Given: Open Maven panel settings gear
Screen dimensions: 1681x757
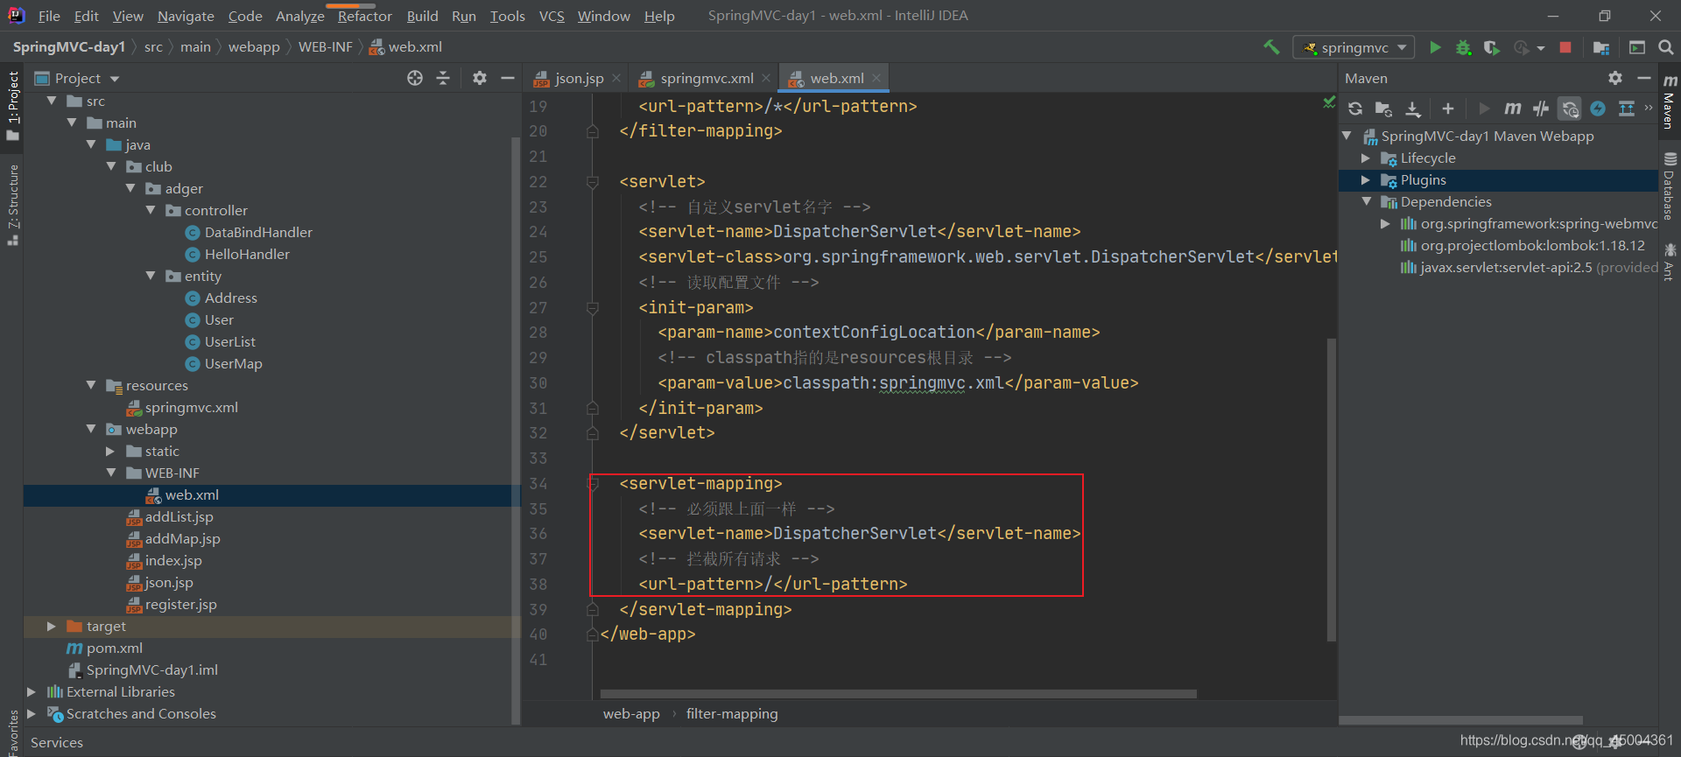Looking at the screenshot, I should [x=1615, y=78].
